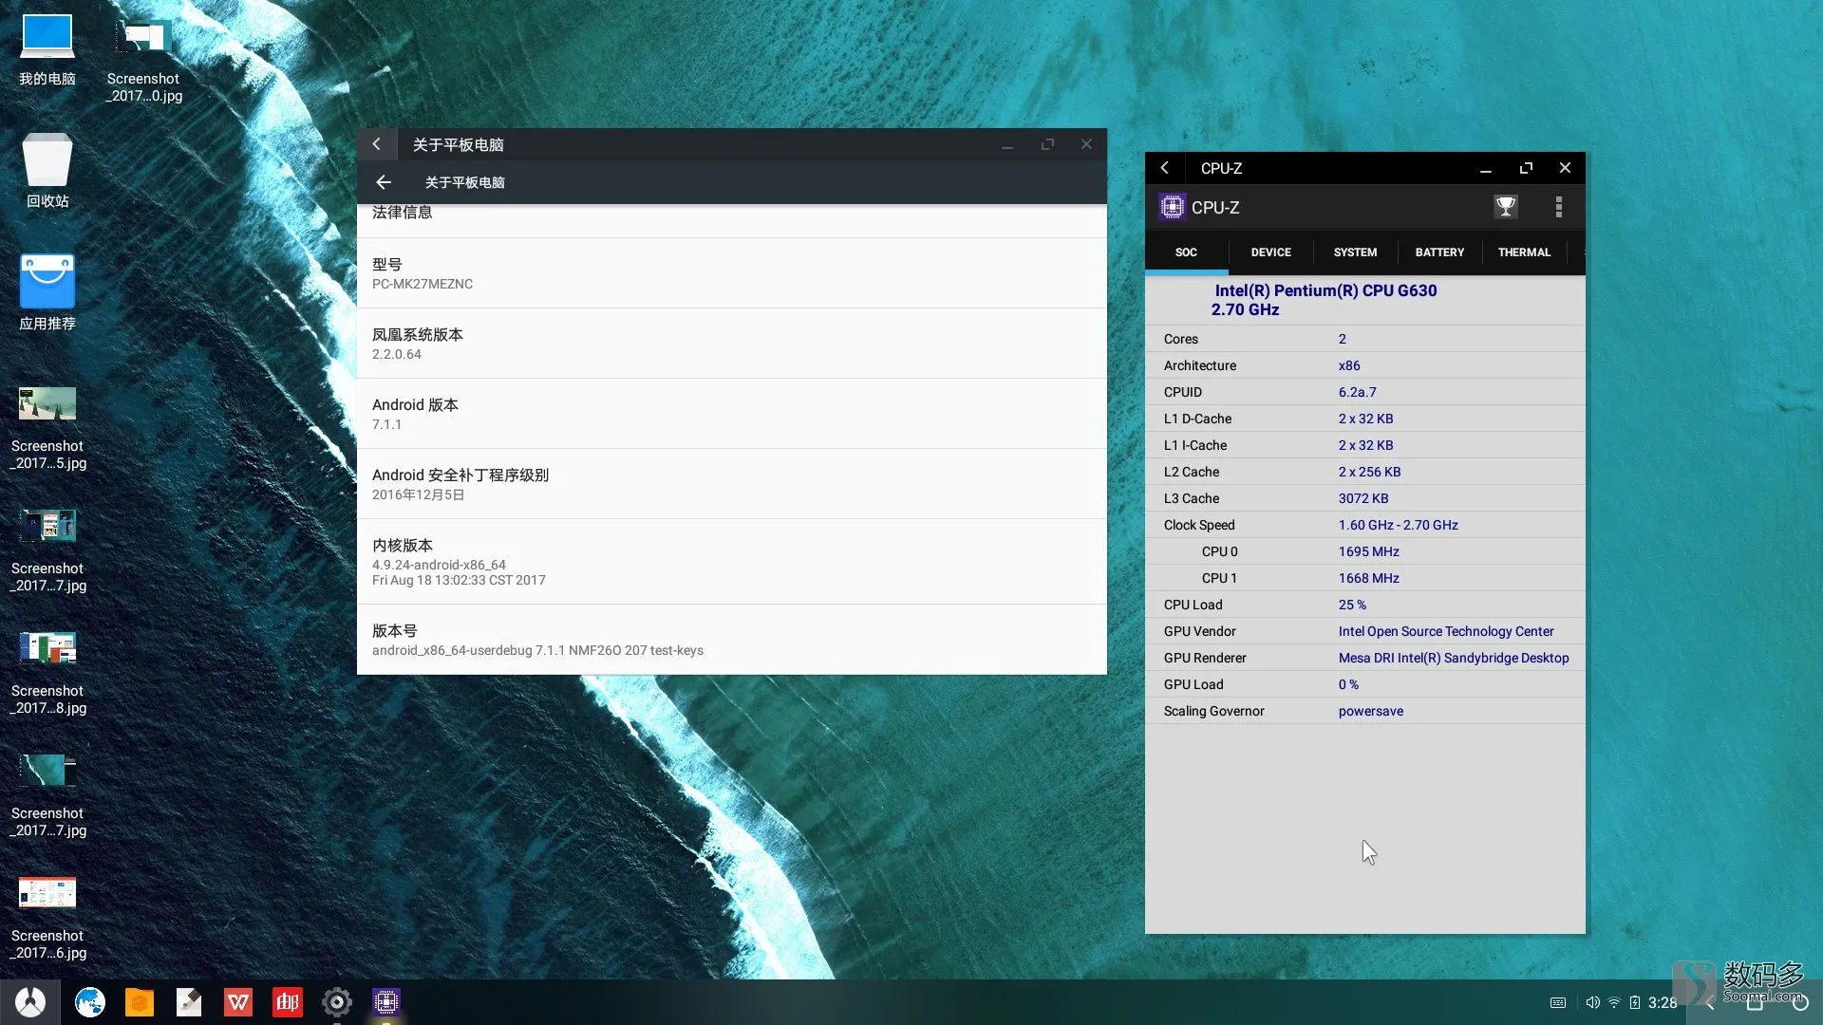Click the Wi-Fi tray icon
The height and width of the screenshot is (1025, 1823).
click(x=1614, y=1002)
